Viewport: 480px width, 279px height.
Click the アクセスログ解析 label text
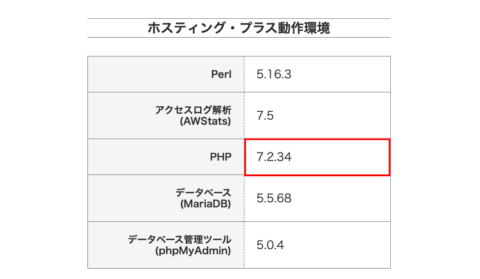[x=193, y=110]
